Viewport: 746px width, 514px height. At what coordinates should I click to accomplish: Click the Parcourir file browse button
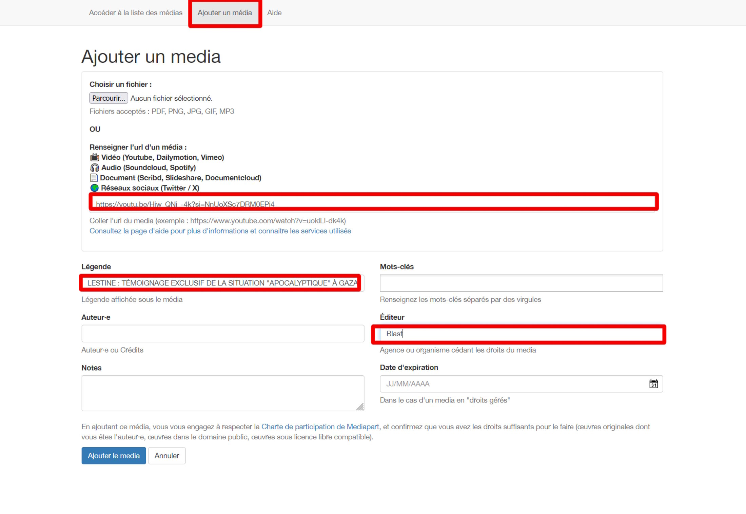(x=109, y=98)
